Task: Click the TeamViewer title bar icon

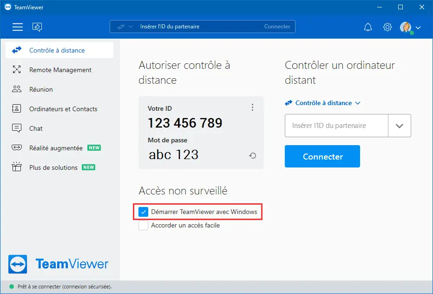Action: (x=8, y=7)
